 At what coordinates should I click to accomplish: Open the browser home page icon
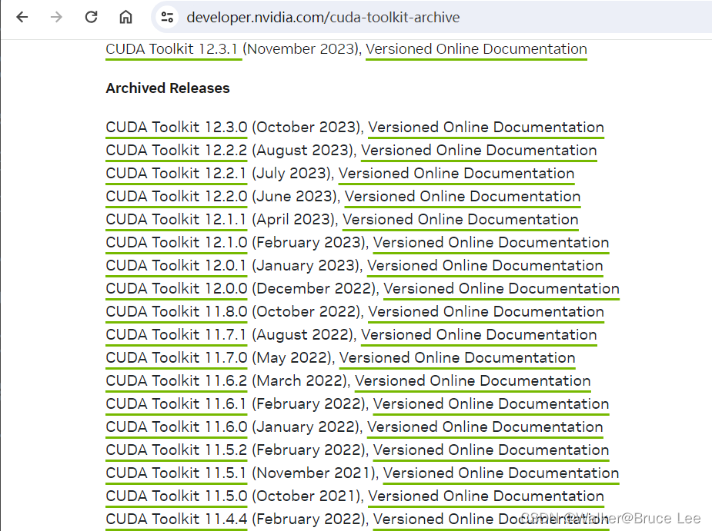pos(125,17)
